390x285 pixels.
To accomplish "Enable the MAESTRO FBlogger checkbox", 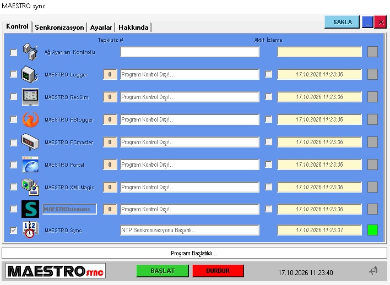I will (13, 119).
